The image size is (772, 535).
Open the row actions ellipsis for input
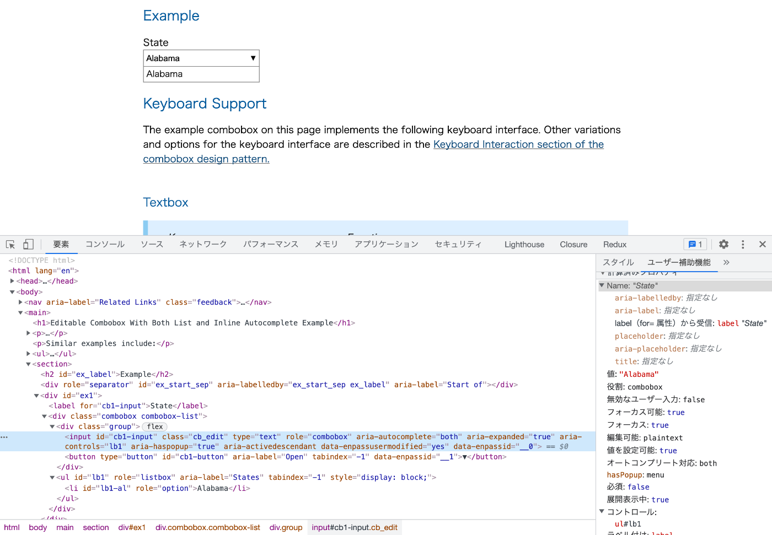(x=4, y=437)
